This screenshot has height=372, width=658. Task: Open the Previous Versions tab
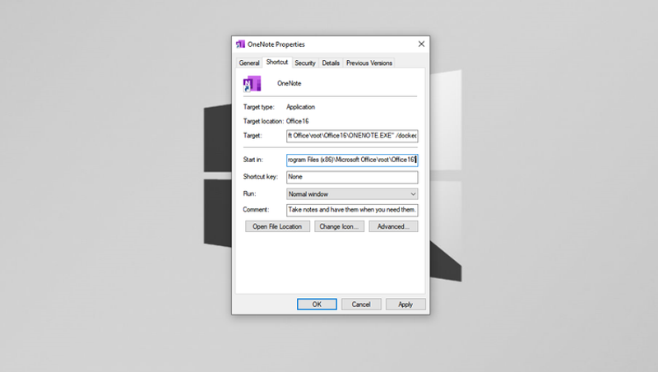368,63
